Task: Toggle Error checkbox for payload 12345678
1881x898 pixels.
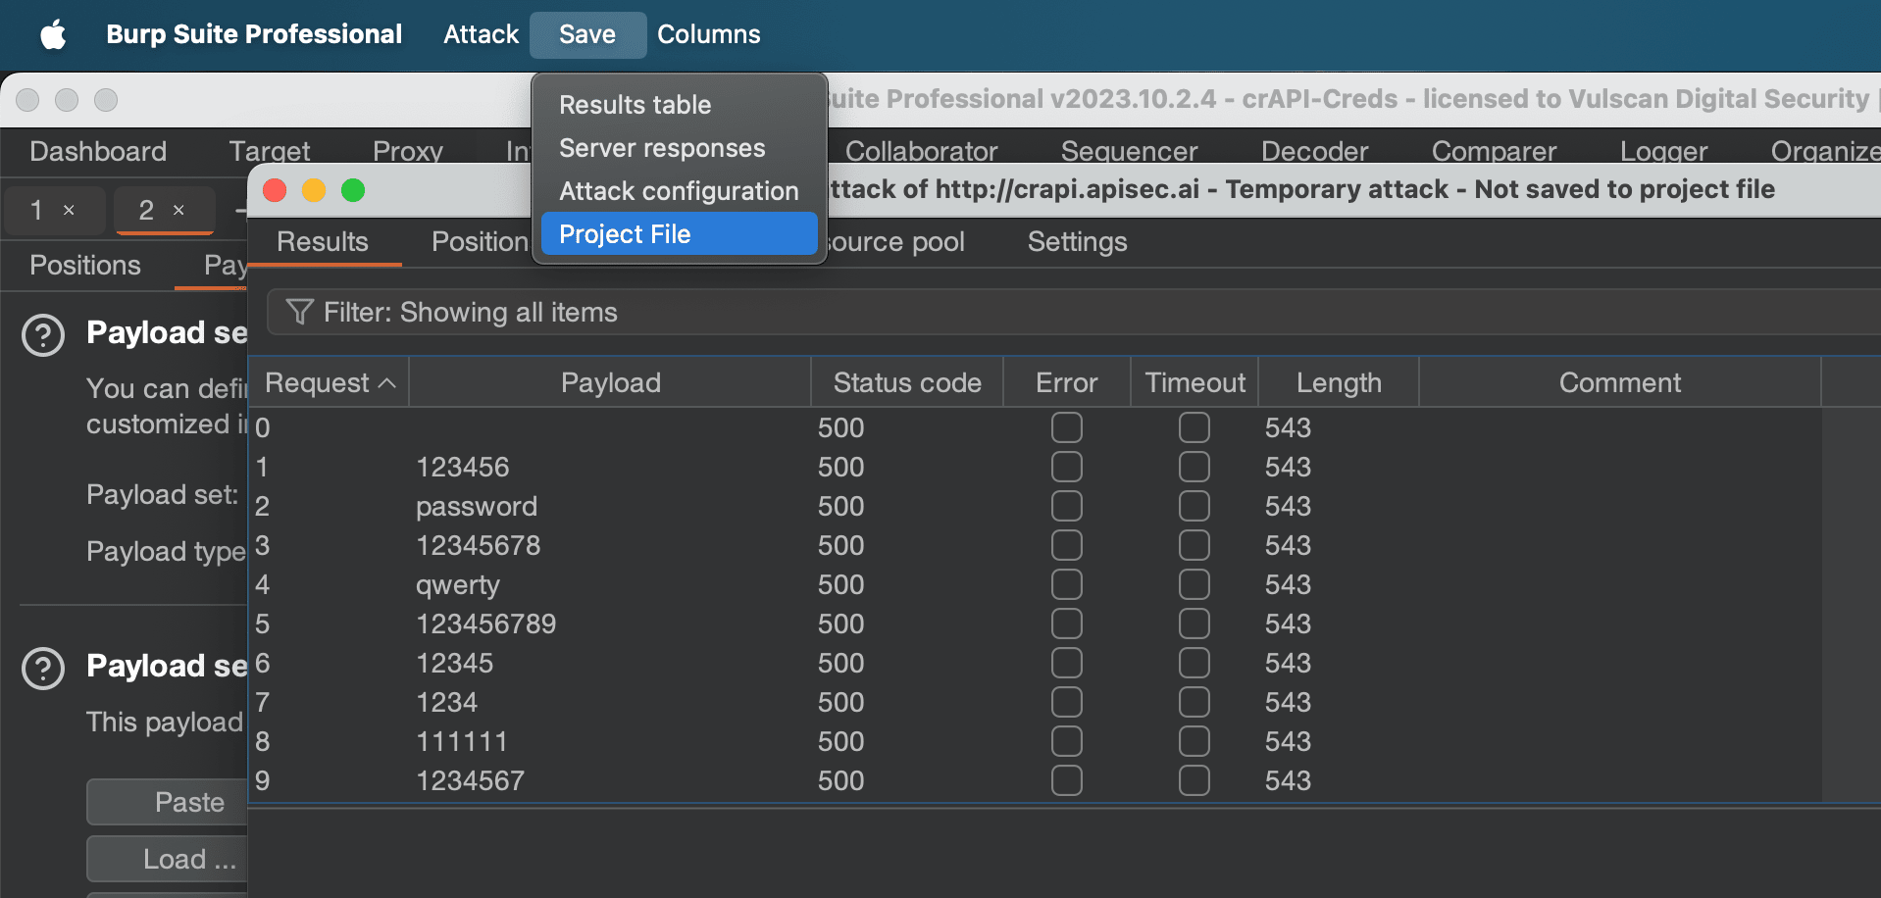Action: [x=1067, y=545]
